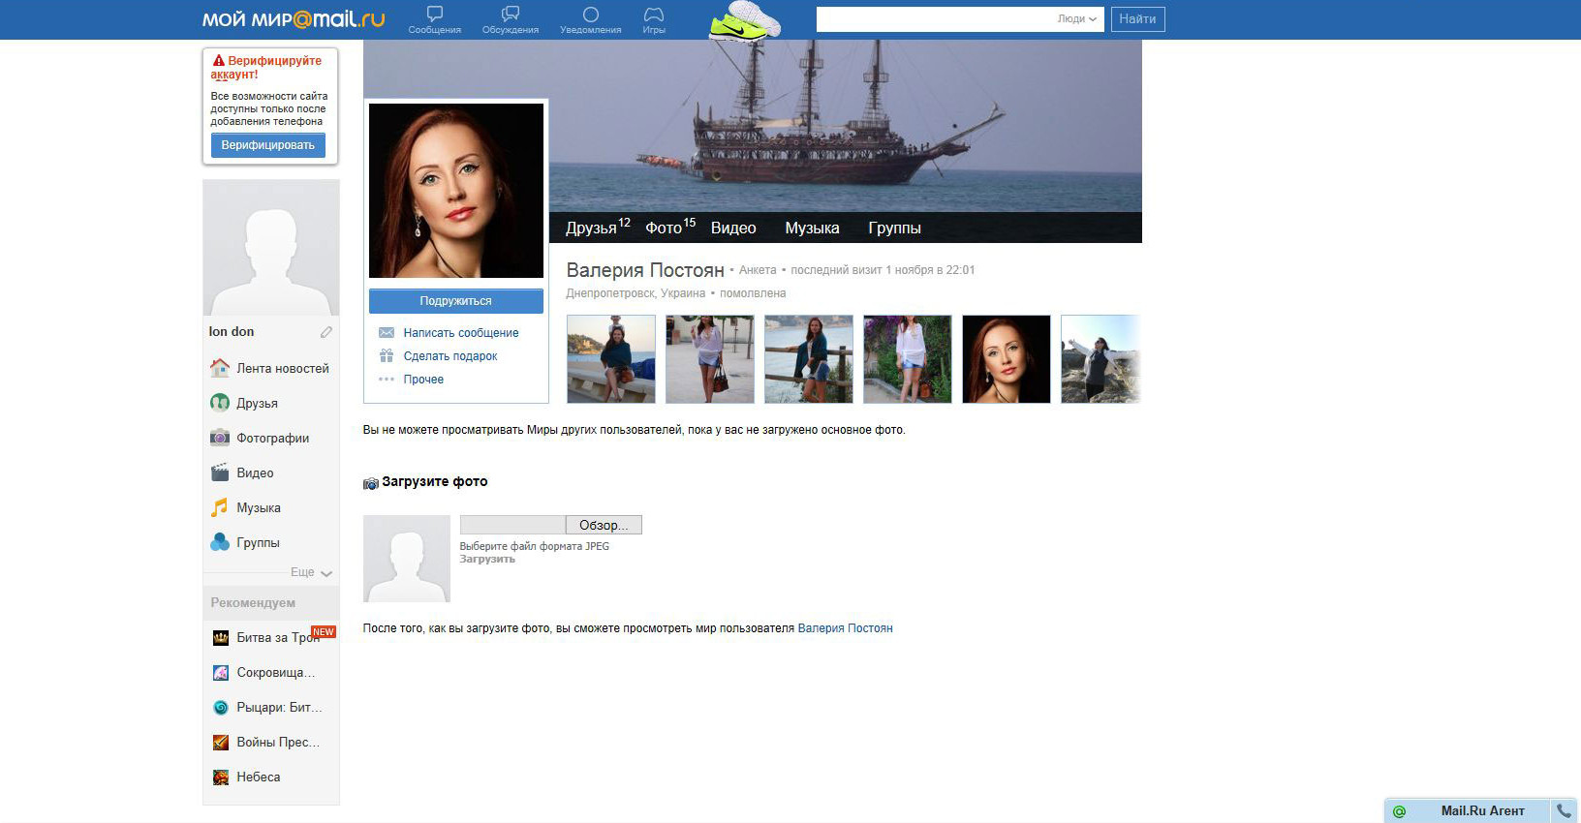
Task: Click the Верифицировать button
Action: coord(268,145)
